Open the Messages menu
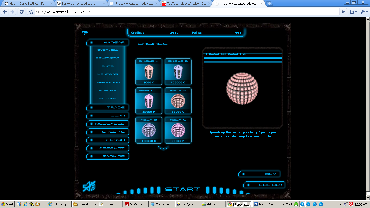This screenshot has width=370, height=208. point(108,124)
